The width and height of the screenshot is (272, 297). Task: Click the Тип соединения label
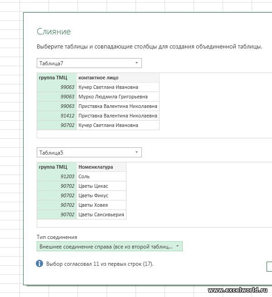[57, 237]
